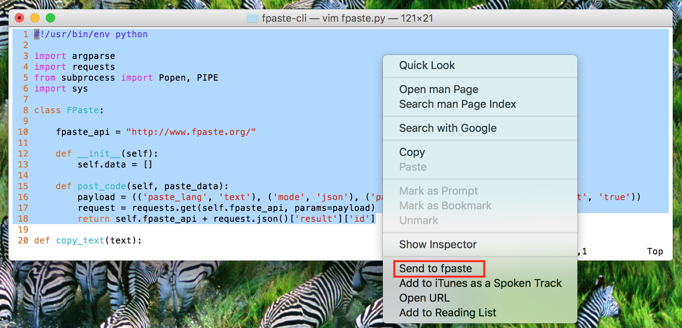
Task: Select Open URL menu entry
Action: point(424,298)
